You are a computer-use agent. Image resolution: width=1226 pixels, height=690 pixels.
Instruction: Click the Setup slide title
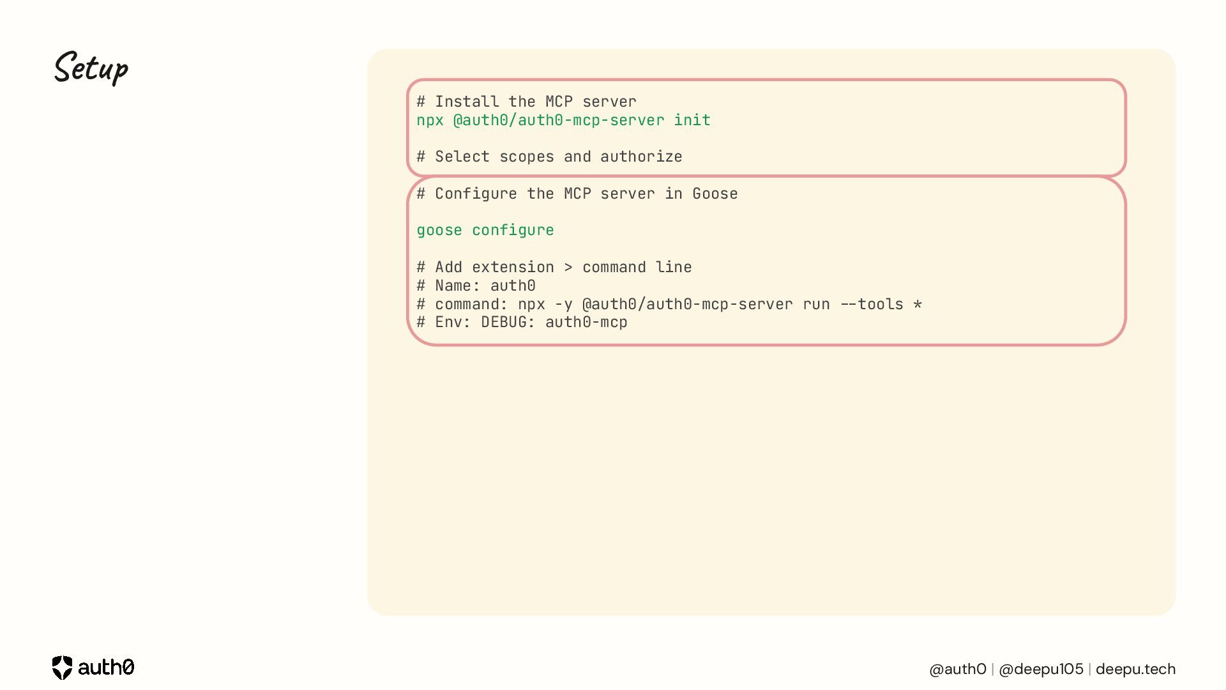tap(91, 68)
